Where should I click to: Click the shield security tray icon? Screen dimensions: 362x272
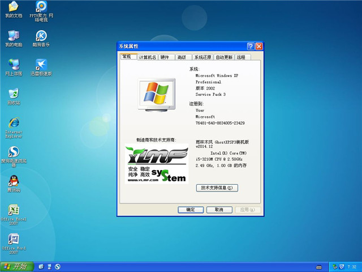[x=342, y=267]
